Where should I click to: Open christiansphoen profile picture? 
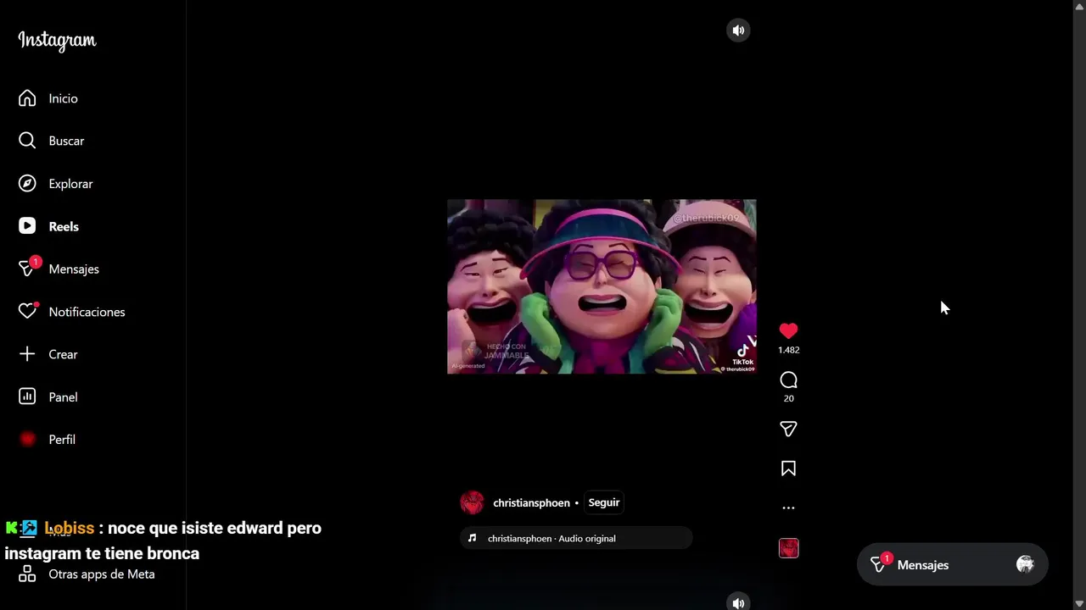[x=472, y=502]
